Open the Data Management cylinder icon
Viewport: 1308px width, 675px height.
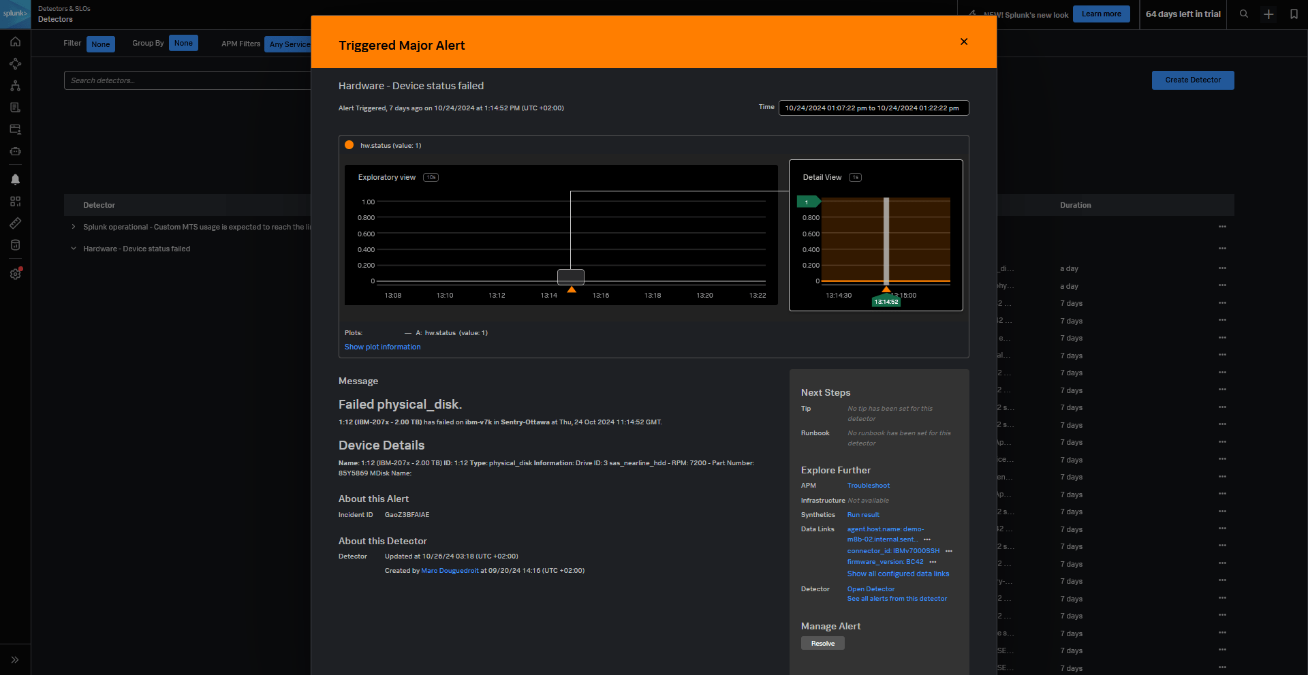click(x=15, y=245)
